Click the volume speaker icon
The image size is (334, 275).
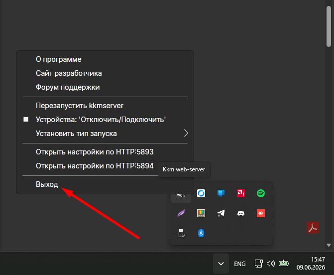click(x=271, y=264)
